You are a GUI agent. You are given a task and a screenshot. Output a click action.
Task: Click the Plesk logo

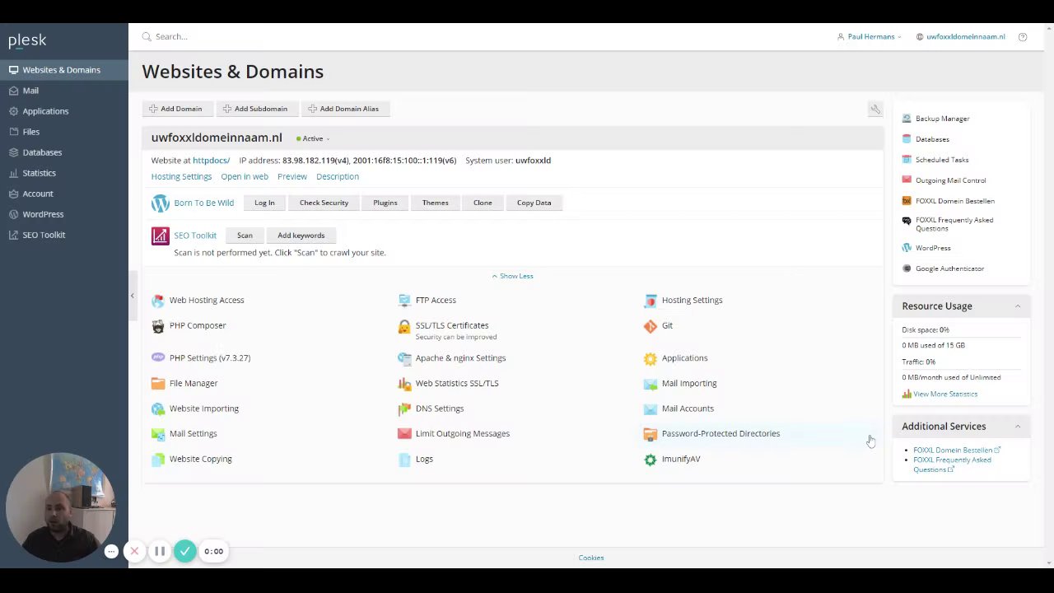click(x=27, y=40)
